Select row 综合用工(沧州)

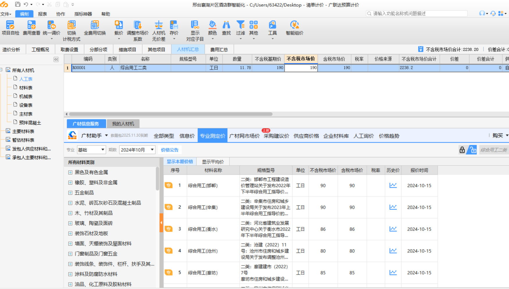(301, 251)
